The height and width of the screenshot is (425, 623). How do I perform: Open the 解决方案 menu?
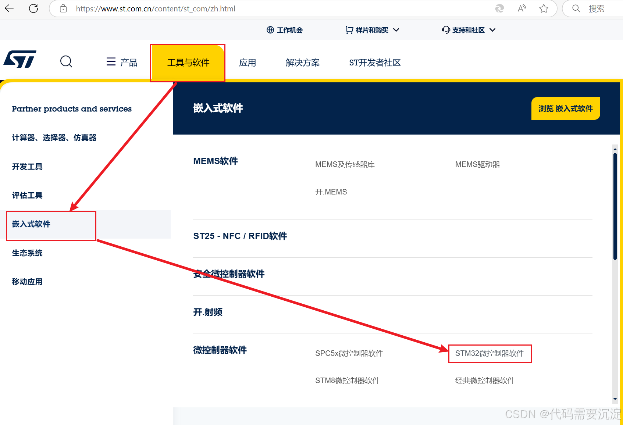tap(303, 63)
